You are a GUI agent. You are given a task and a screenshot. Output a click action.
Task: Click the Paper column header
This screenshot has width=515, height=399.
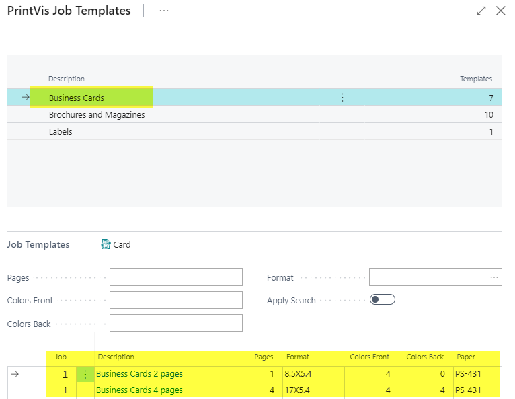point(466,357)
